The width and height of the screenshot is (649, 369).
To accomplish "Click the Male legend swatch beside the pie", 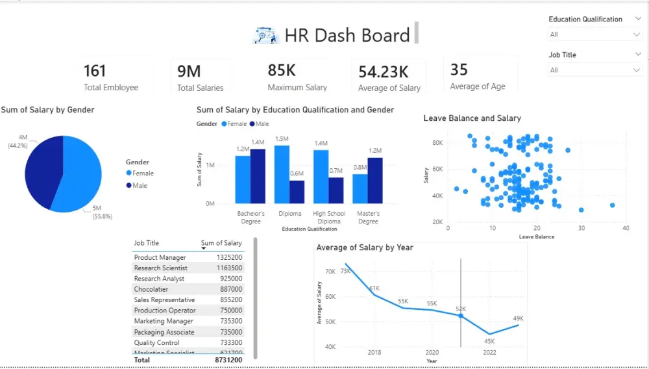I will click(129, 186).
